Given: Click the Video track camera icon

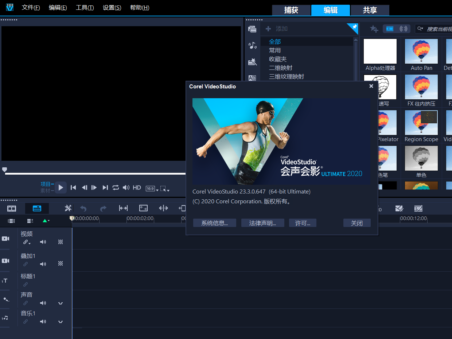Looking at the screenshot, I should tap(5, 239).
